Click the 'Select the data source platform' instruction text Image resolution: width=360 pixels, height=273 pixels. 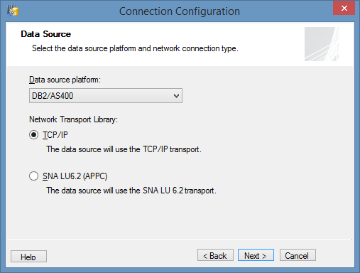(135, 48)
